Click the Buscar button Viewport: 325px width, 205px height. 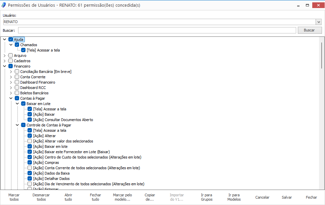click(310, 30)
